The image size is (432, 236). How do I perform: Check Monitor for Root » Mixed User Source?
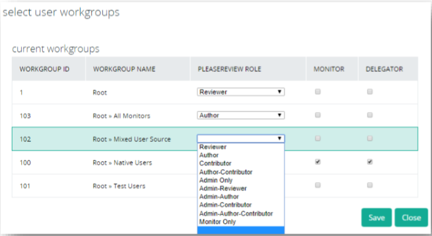click(x=318, y=139)
